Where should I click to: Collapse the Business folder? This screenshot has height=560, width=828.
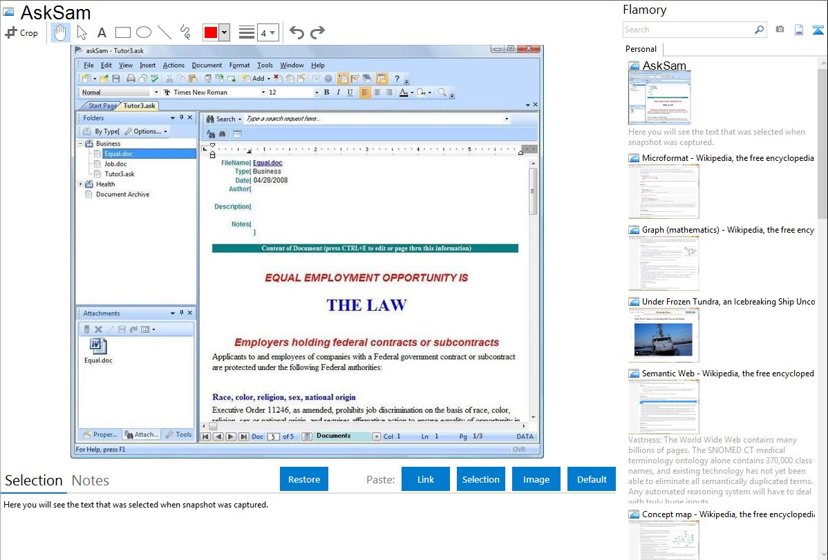(x=81, y=144)
